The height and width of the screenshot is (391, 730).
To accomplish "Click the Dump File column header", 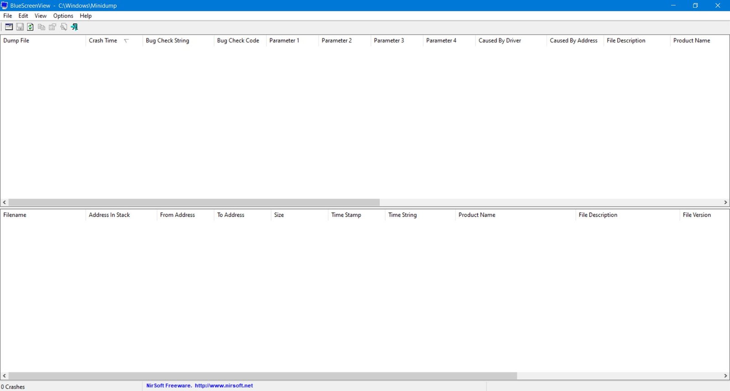I will tap(16, 41).
